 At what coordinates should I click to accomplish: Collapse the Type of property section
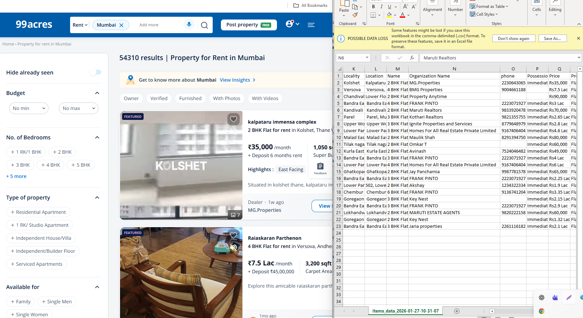(97, 197)
